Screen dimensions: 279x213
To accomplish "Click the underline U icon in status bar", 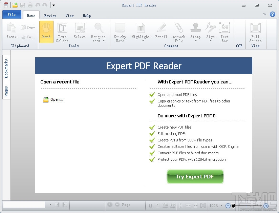I will pyautogui.click(x=150, y=206).
